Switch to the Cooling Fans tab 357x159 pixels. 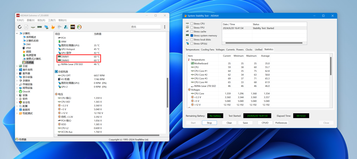[207, 50]
